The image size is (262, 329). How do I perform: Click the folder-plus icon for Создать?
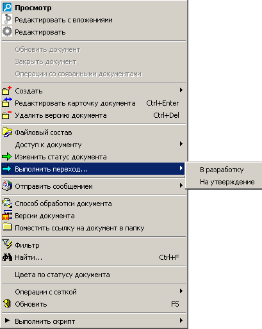[x=7, y=90]
